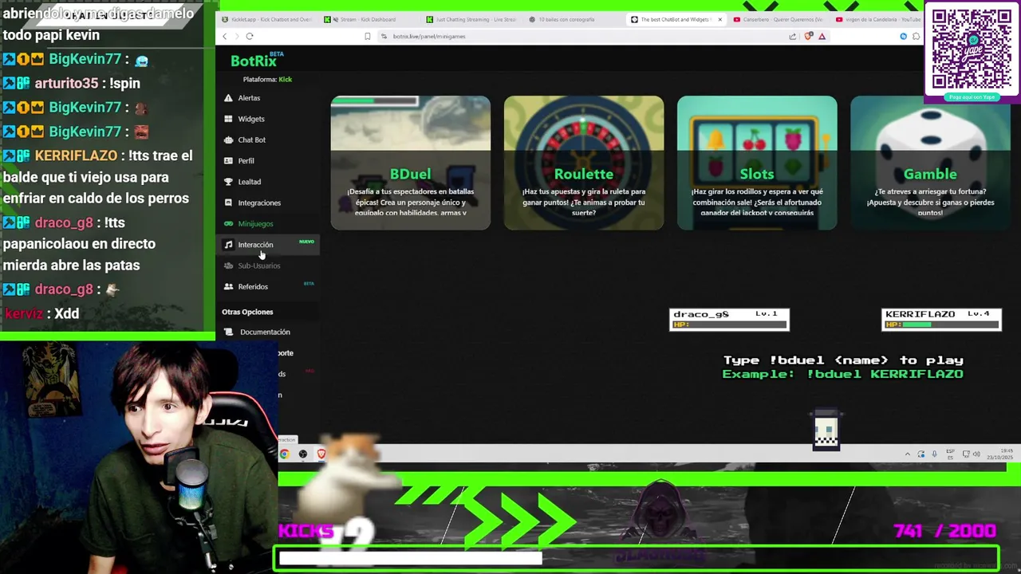Open the Roulette minigame card
Image resolution: width=1021 pixels, height=574 pixels.
584,163
